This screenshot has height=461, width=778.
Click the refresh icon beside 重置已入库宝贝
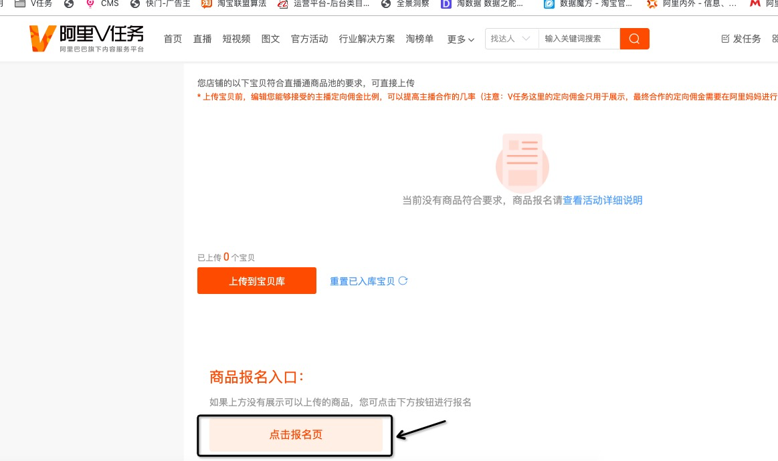point(403,281)
